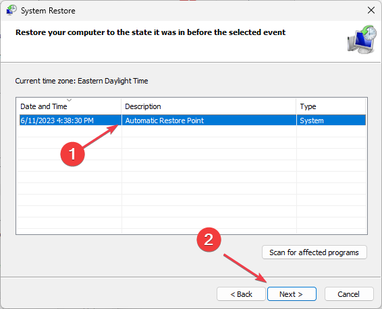The height and width of the screenshot is (309, 382).
Task: Click the System type cell
Action: tap(312, 121)
